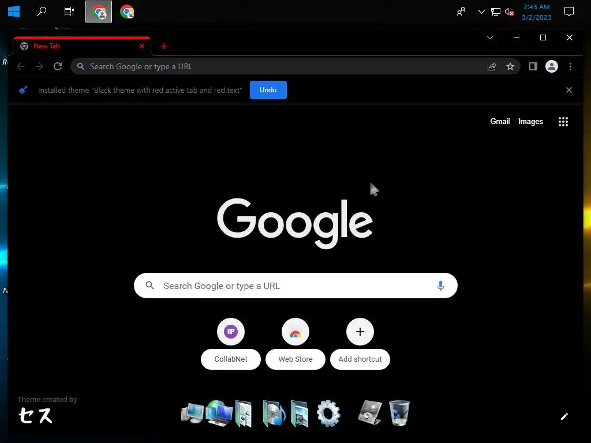This screenshot has height=443, width=591.
Task: Open the Action Center notifications icon
Action: (568, 12)
